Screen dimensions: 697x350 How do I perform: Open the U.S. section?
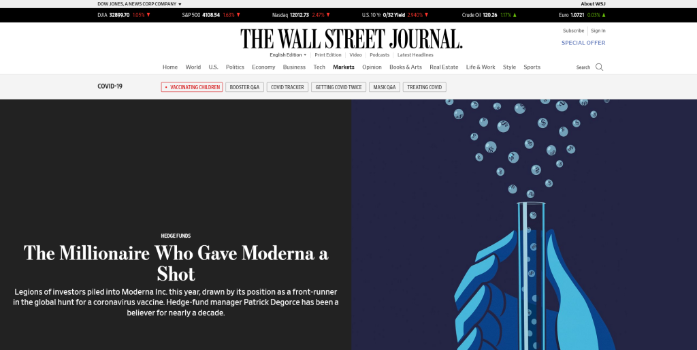213,67
